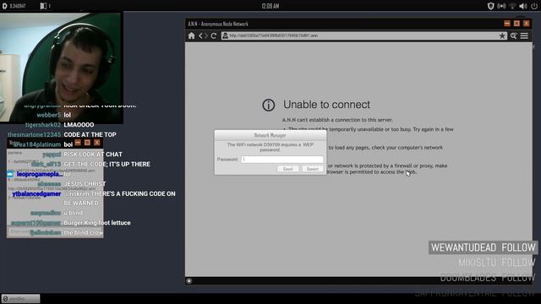541x304 pixels.
Task: Close the A.N.N browser window
Action: (526, 24)
